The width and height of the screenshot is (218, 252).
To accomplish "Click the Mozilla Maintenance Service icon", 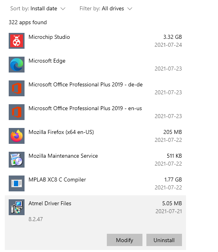I will tap(17, 160).
